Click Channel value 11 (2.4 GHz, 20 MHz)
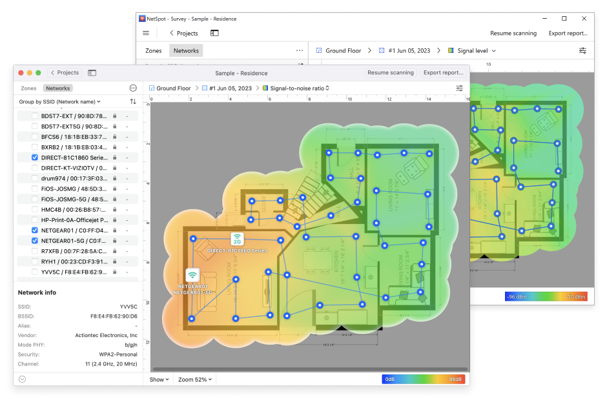This screenshot has height=399, width=607. point(111,363)
